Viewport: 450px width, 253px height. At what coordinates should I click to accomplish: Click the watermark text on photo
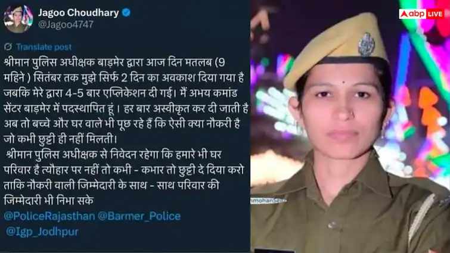pos(268,200)
